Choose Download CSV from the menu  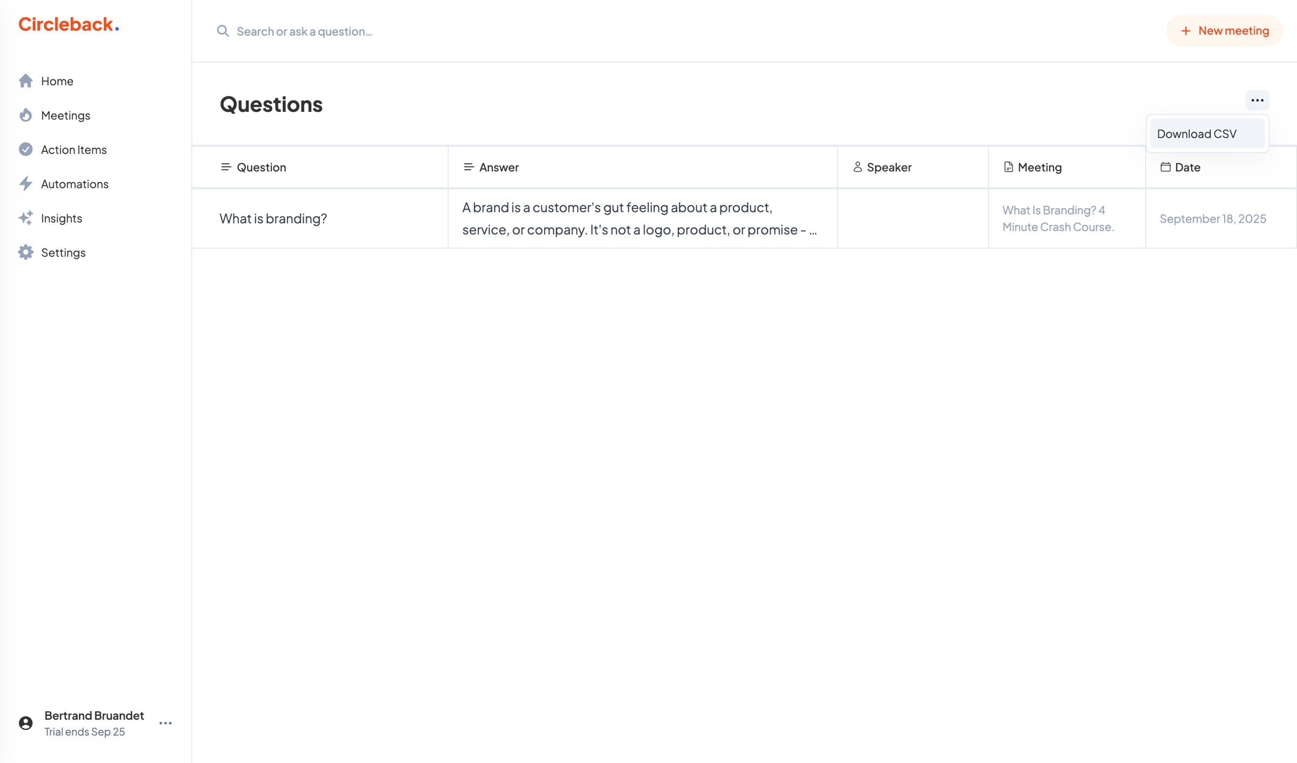pyautogui.click(x=1207, y=133)
